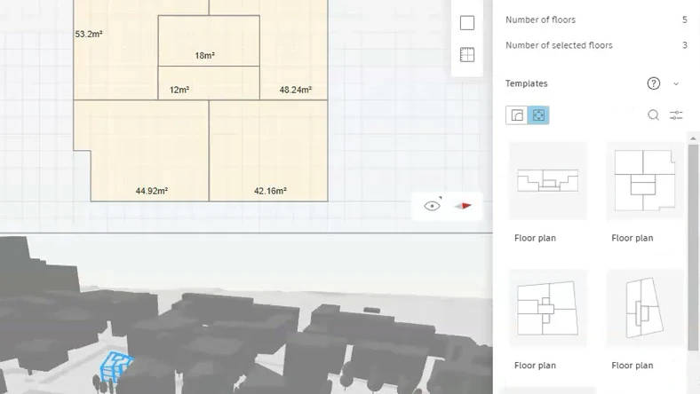Toggle visibility with the eye icon

(x=432, y=206)
